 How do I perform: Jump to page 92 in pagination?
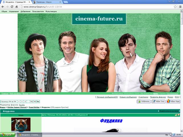pyautogui.click(x=32, y=102)
